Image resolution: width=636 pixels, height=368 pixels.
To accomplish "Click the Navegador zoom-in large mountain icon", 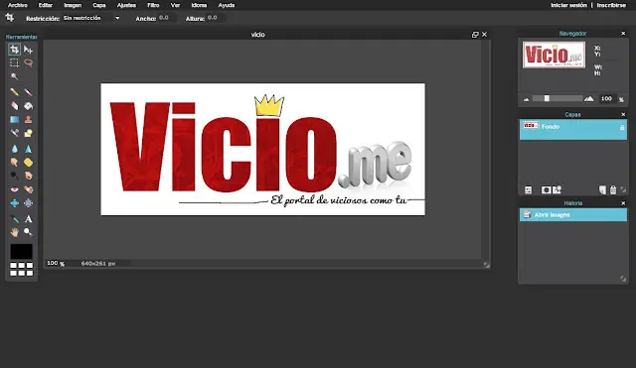I will click(x=589, y=98).
